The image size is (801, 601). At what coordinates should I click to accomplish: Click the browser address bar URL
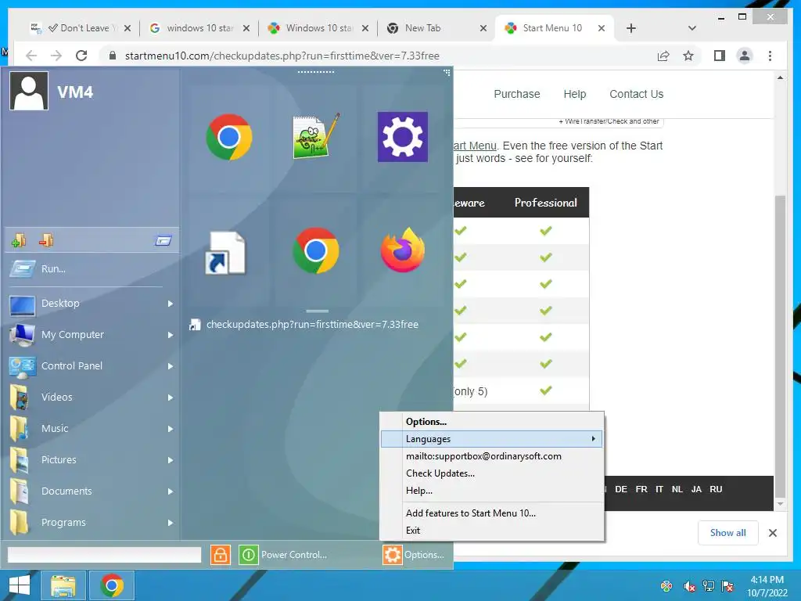point(282,56)
